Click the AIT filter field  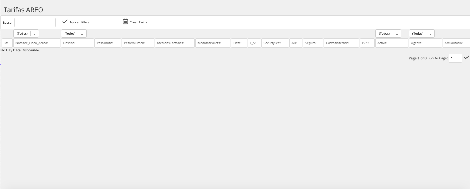(296, 43)
